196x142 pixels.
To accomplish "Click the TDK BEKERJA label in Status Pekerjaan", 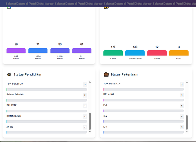I will 112,84.
